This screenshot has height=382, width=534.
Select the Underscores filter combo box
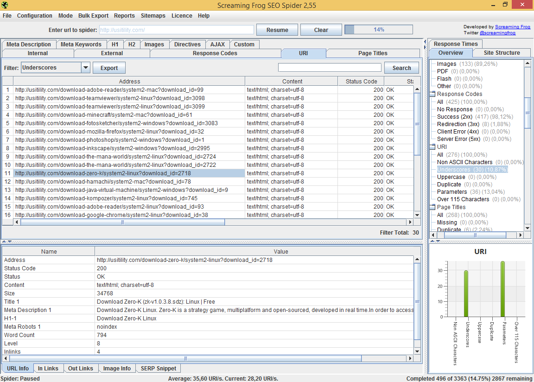click(55, 67)
